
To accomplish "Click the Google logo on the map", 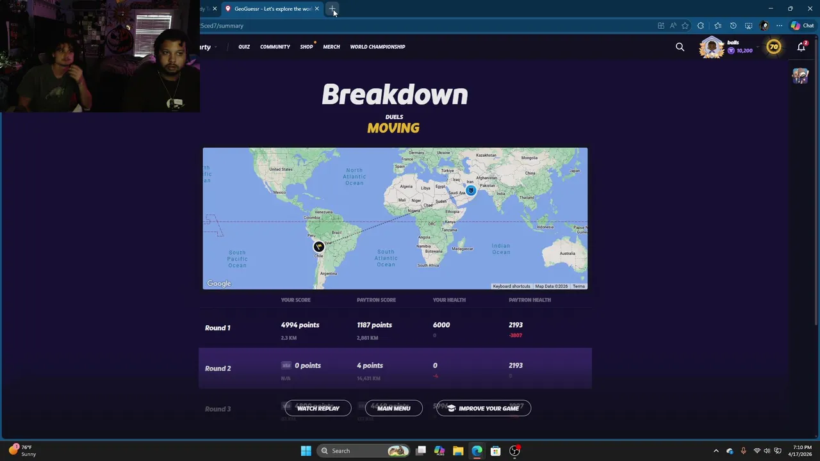I will pos(219,284).
